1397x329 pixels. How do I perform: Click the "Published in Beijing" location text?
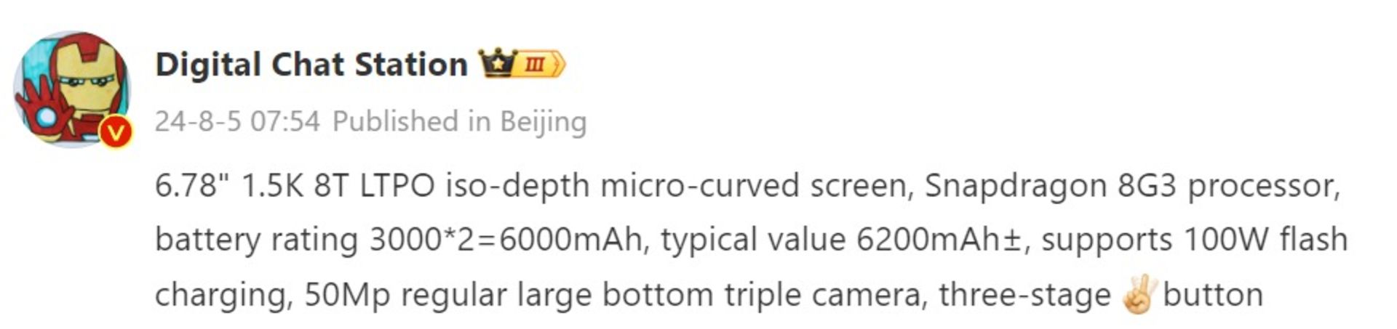coord(459,121)
